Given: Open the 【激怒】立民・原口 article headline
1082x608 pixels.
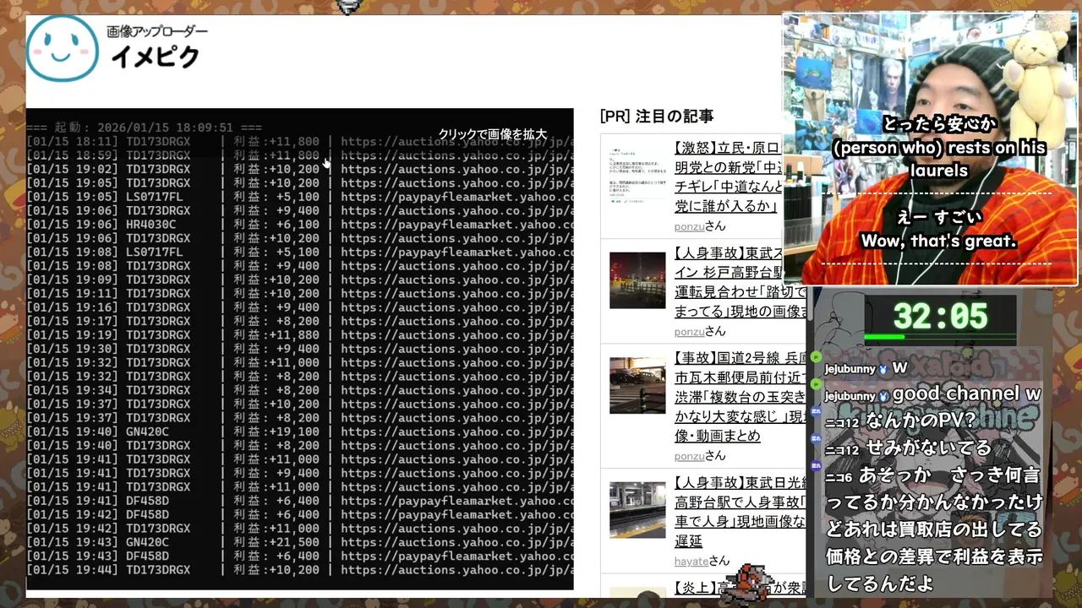Looking at the screenshot, I should (x=728, y=176).
